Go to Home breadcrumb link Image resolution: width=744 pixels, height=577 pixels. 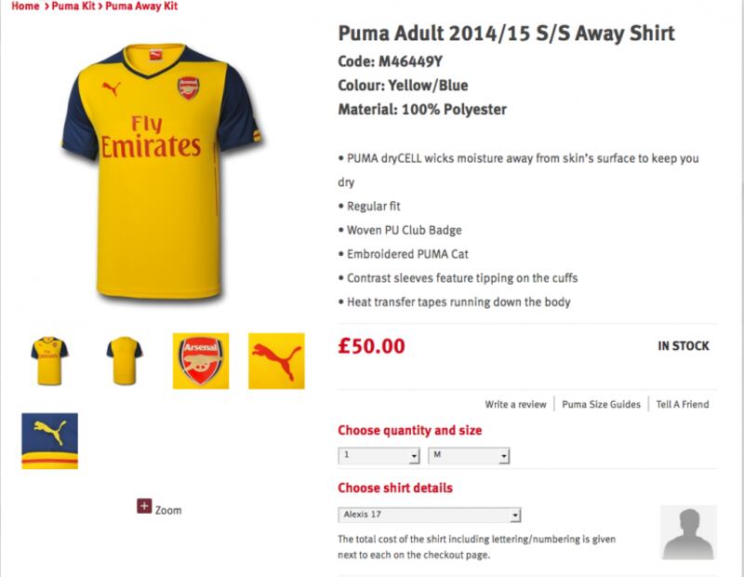click(25, 7)
